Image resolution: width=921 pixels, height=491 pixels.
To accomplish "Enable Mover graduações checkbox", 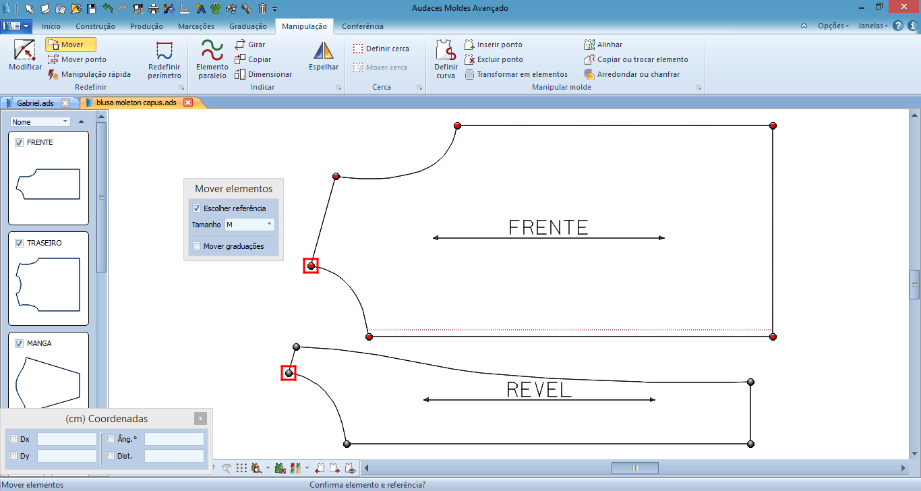I will pyautogui.click(x=197, y=246).
